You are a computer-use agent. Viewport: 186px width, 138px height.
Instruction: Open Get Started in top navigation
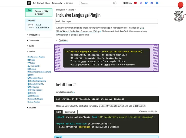click(38, 3)
